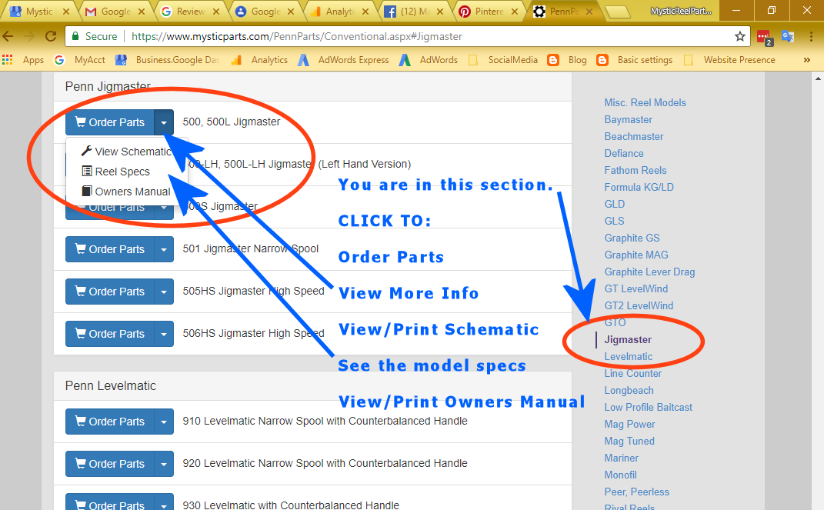Go to Baymaster in the sidebar list
This screenshot has width=824, height=510.
coord(628,119)
